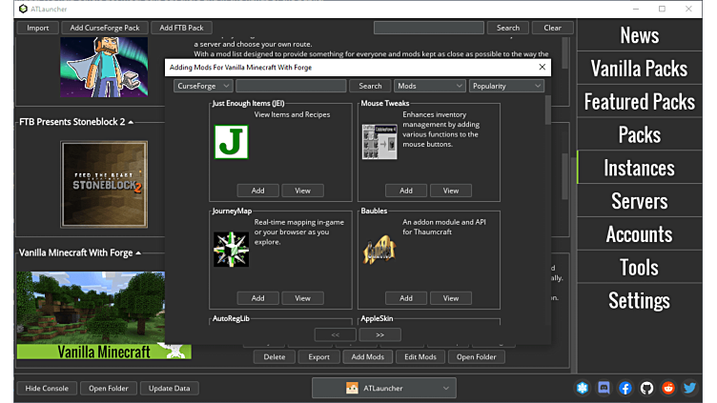Add the JourneyMap mod
Image resolution: width=717 pixels, height=403 pixels.
257,298
